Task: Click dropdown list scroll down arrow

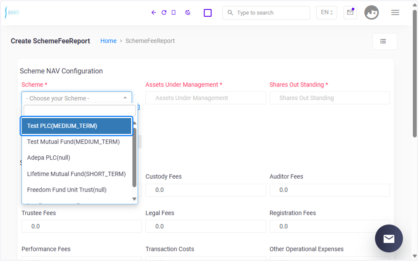Action: (134, 199)
